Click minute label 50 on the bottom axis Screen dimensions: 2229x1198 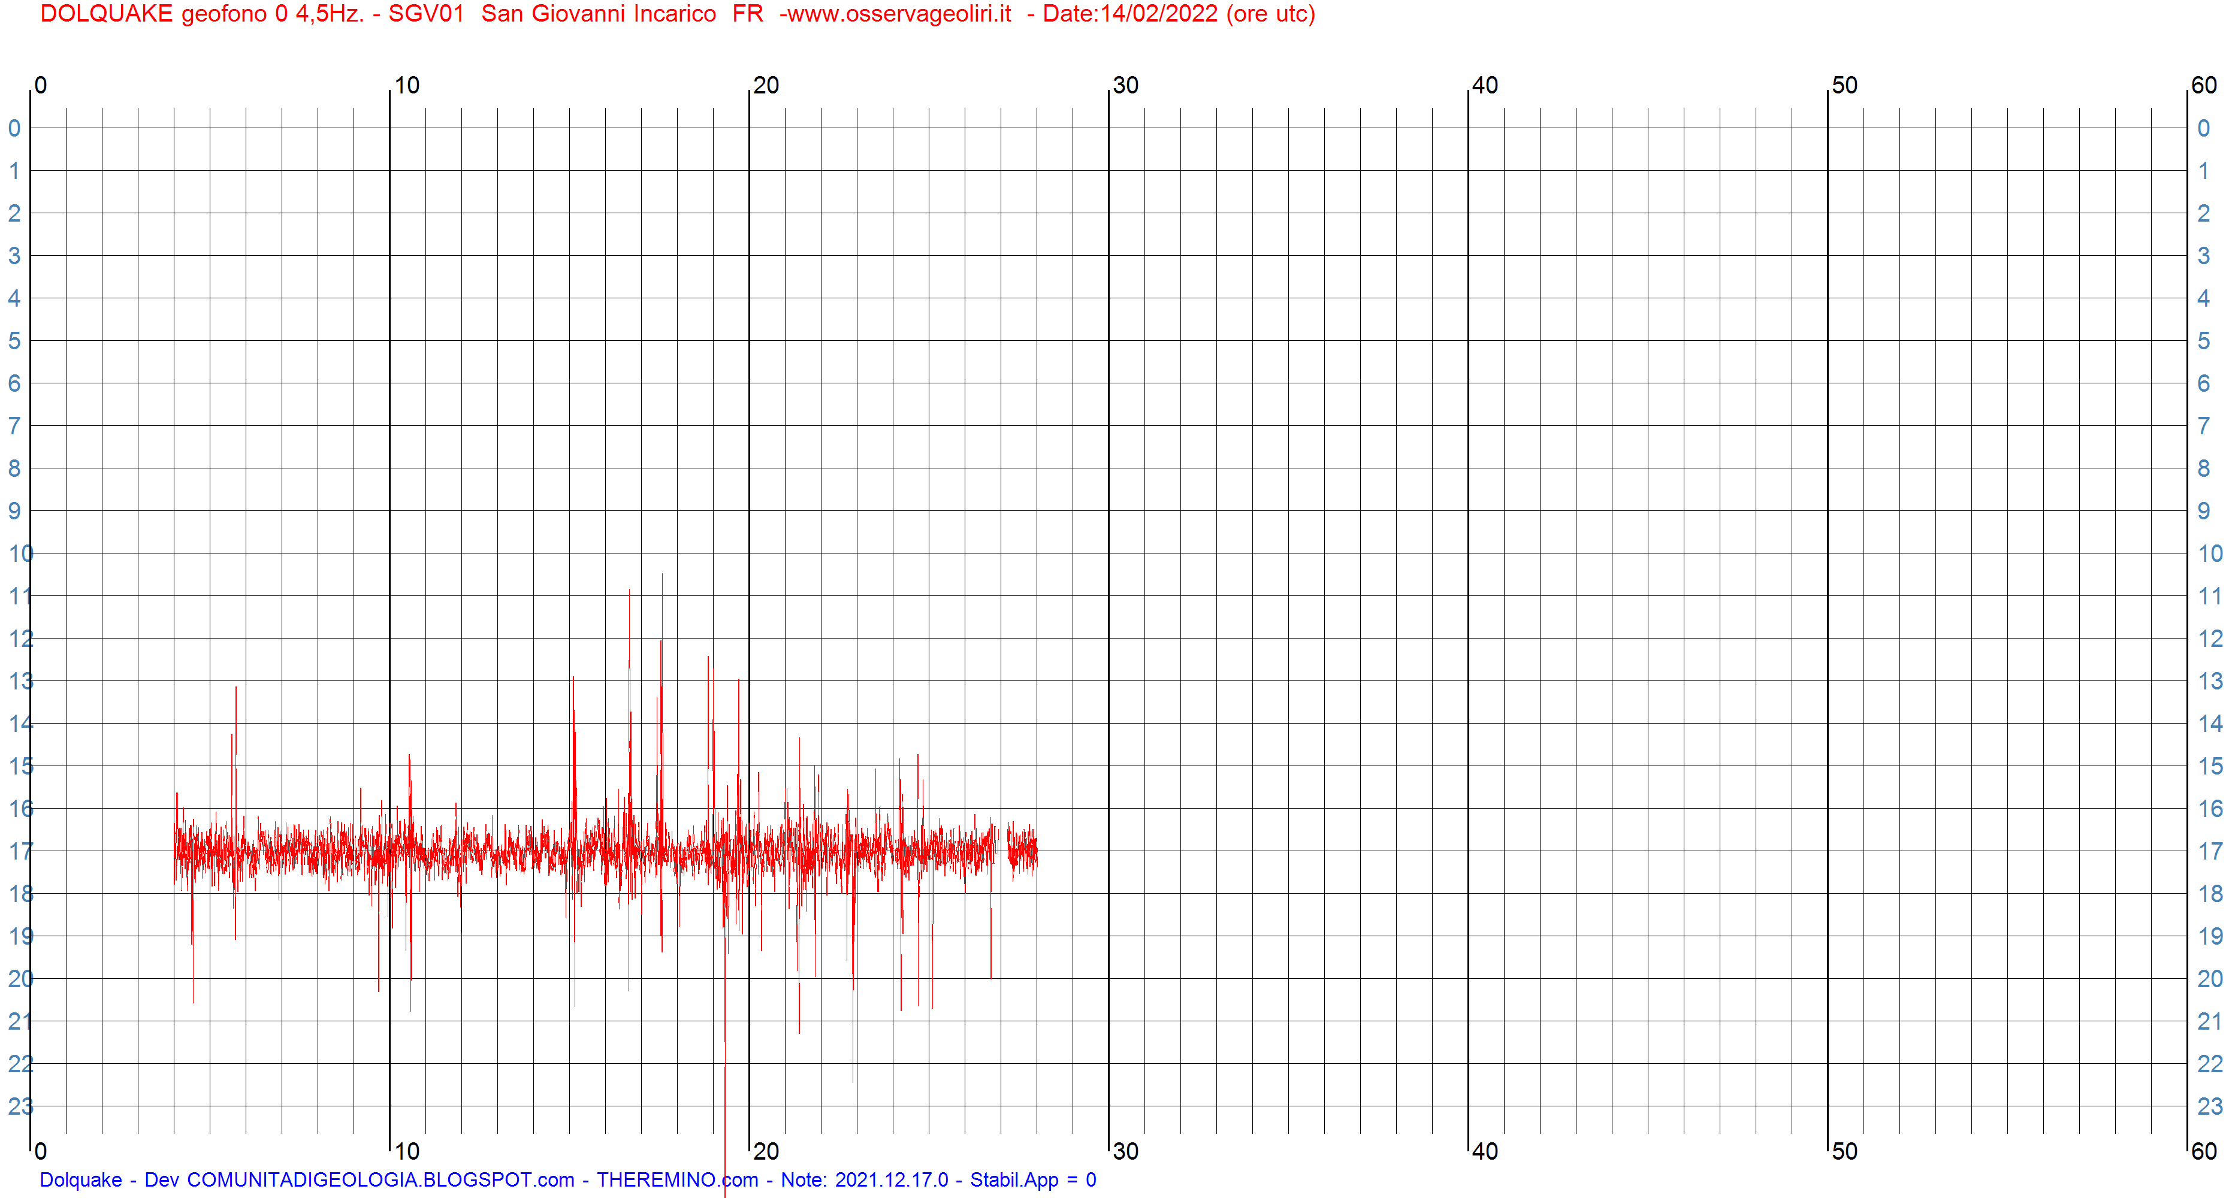click(1845, 1151)
